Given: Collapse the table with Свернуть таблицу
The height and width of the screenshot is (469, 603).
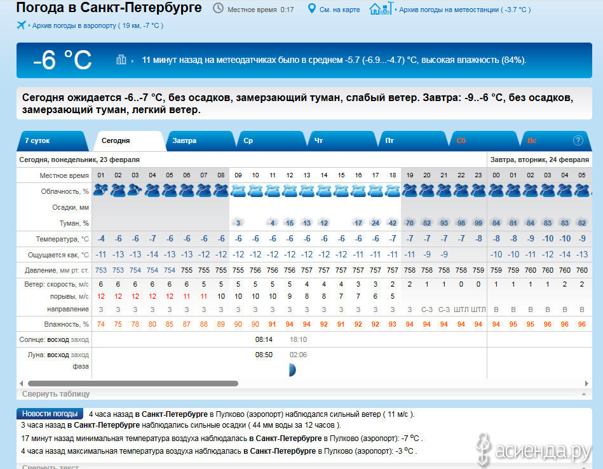Looking at the screenshot, I should coord(56,394).
